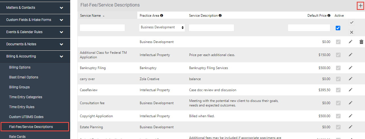365x139 pixels.
Task: Click the new Default Price input field
Action: coord(309,28)
